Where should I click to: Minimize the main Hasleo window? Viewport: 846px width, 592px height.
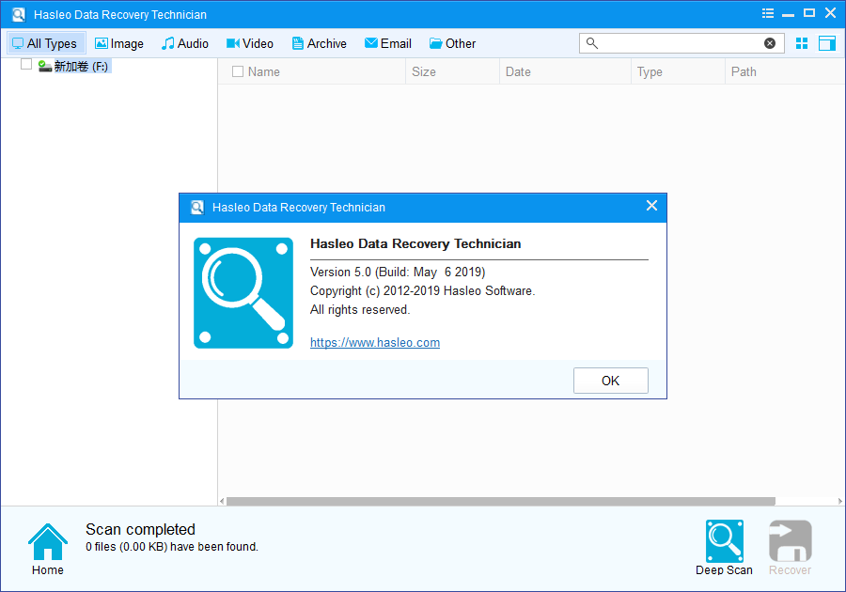[789, 14]
